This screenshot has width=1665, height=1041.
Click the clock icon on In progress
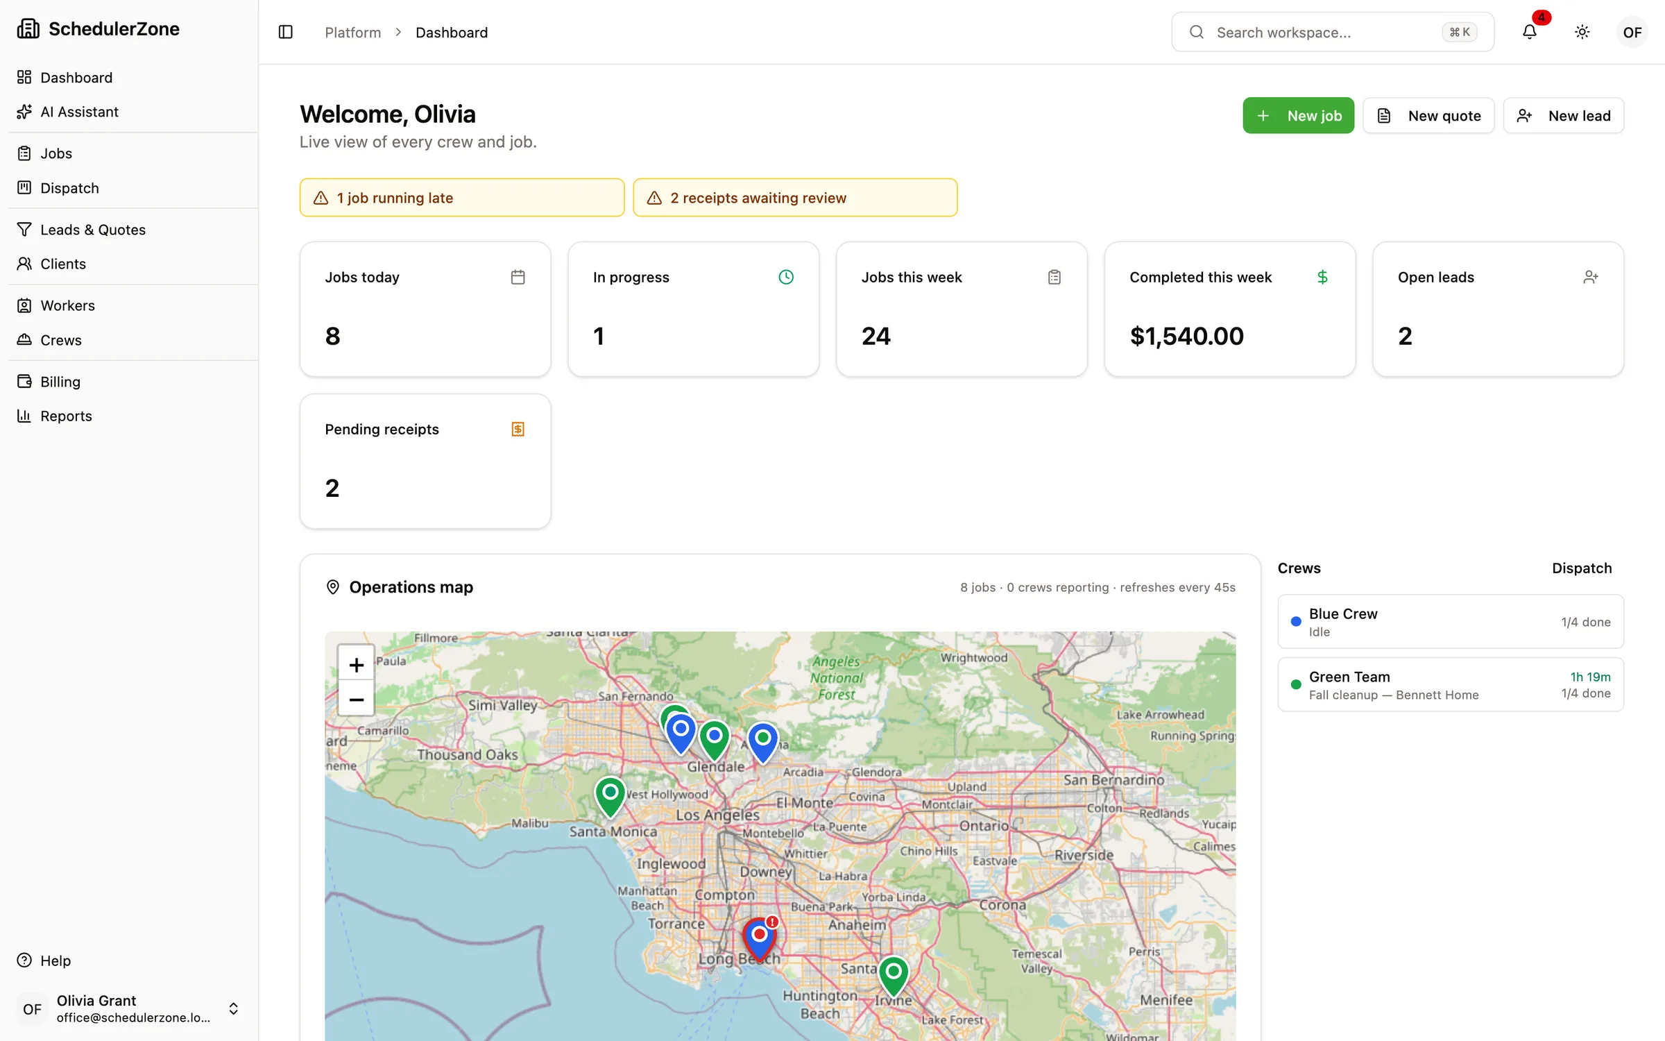pos(786,277)
